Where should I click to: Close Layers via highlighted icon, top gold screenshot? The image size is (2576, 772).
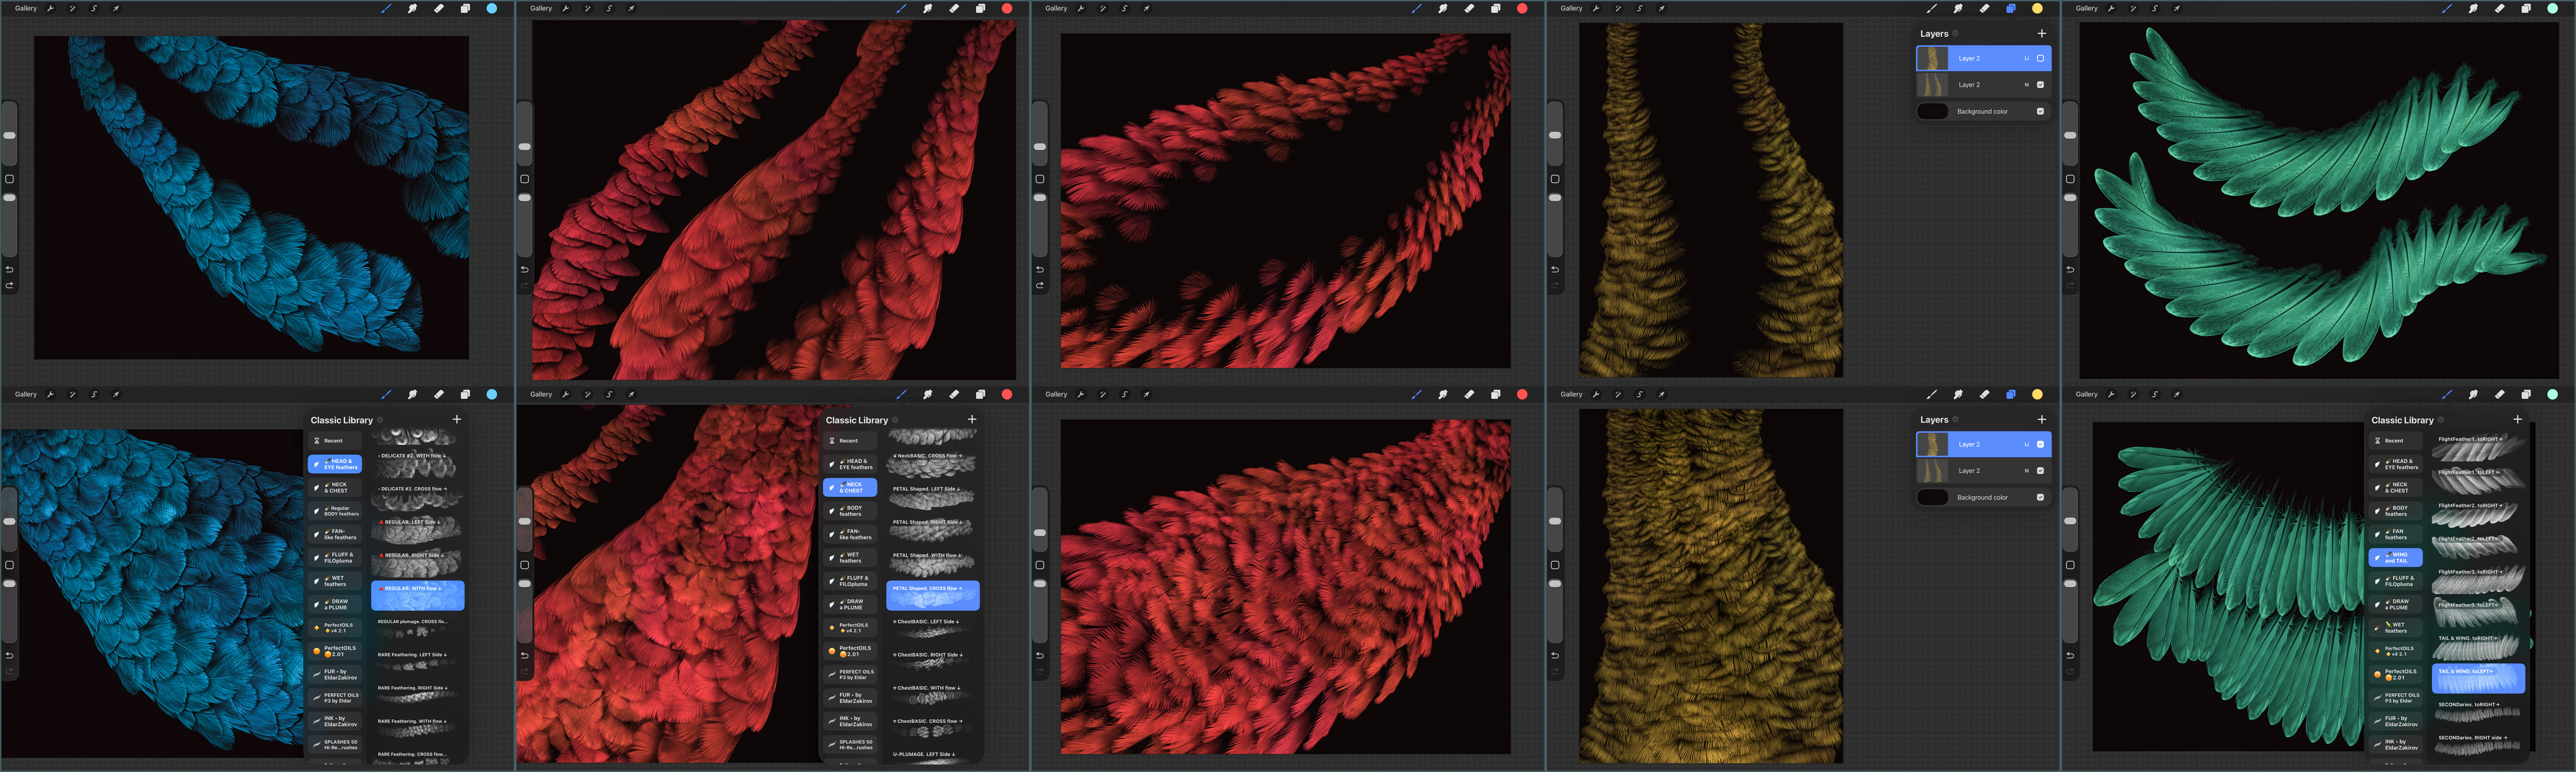click(2011, 8)
